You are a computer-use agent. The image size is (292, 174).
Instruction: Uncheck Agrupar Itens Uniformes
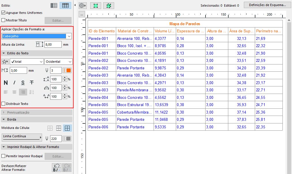(x=3, y=13)
